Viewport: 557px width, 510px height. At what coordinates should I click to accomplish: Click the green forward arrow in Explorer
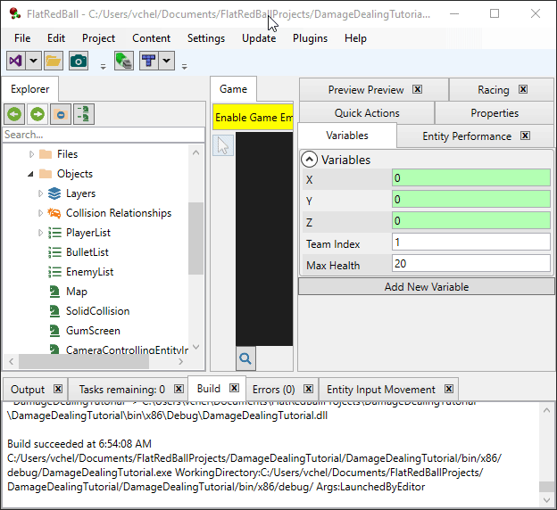click(37, 114)
